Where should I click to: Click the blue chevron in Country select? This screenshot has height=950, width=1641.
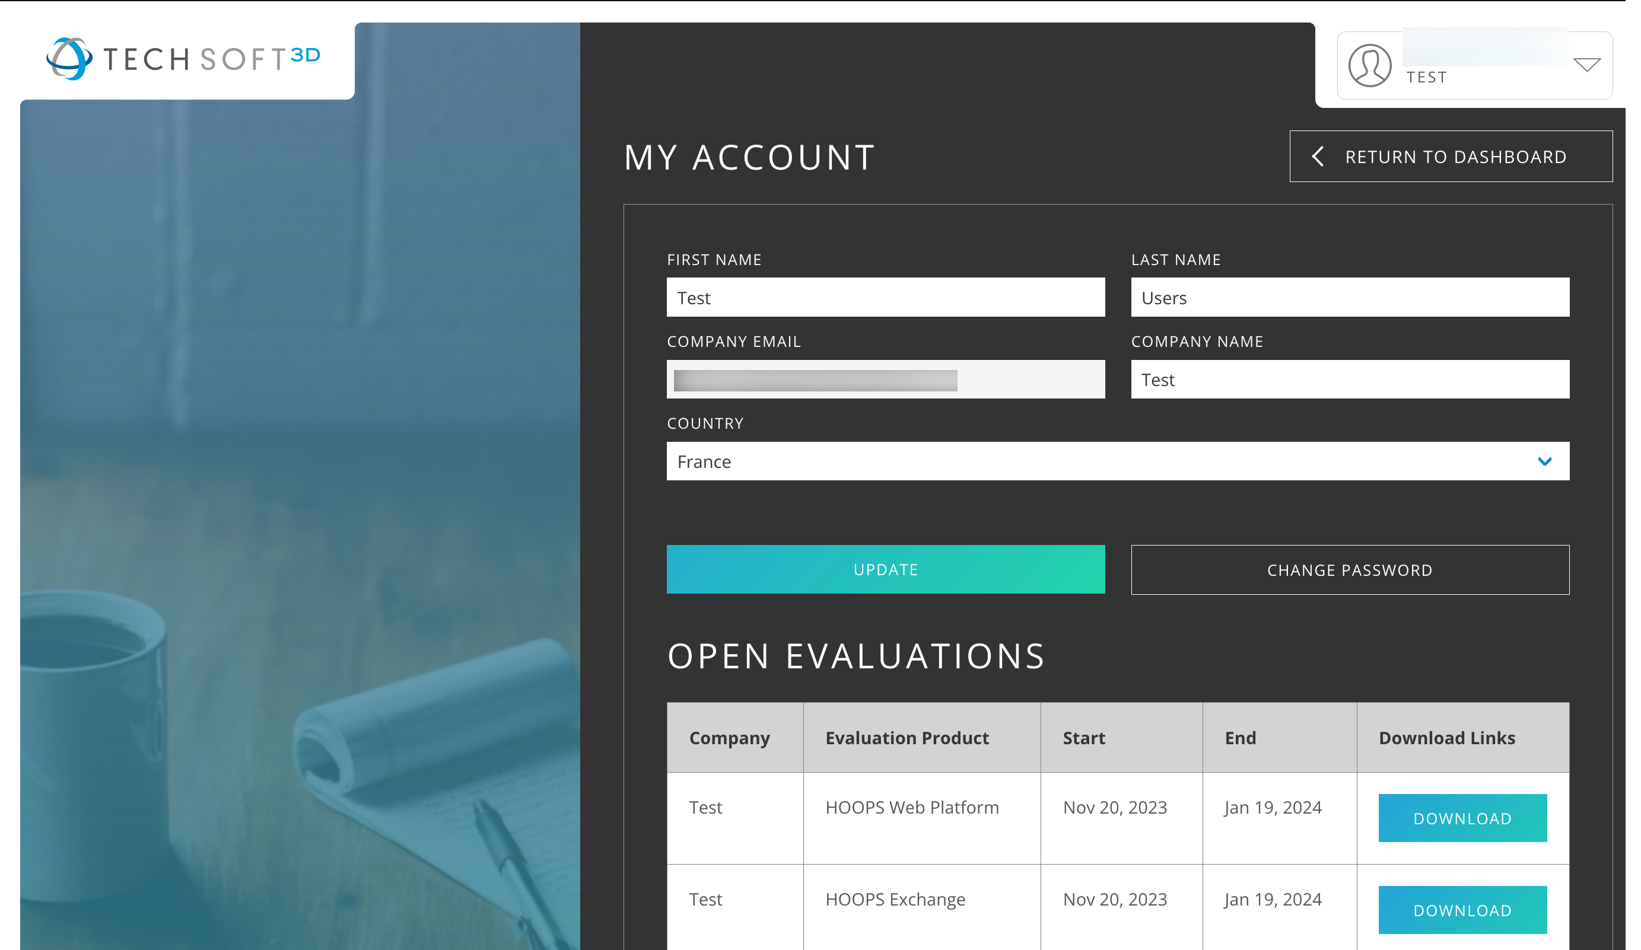pos(1545,461)
